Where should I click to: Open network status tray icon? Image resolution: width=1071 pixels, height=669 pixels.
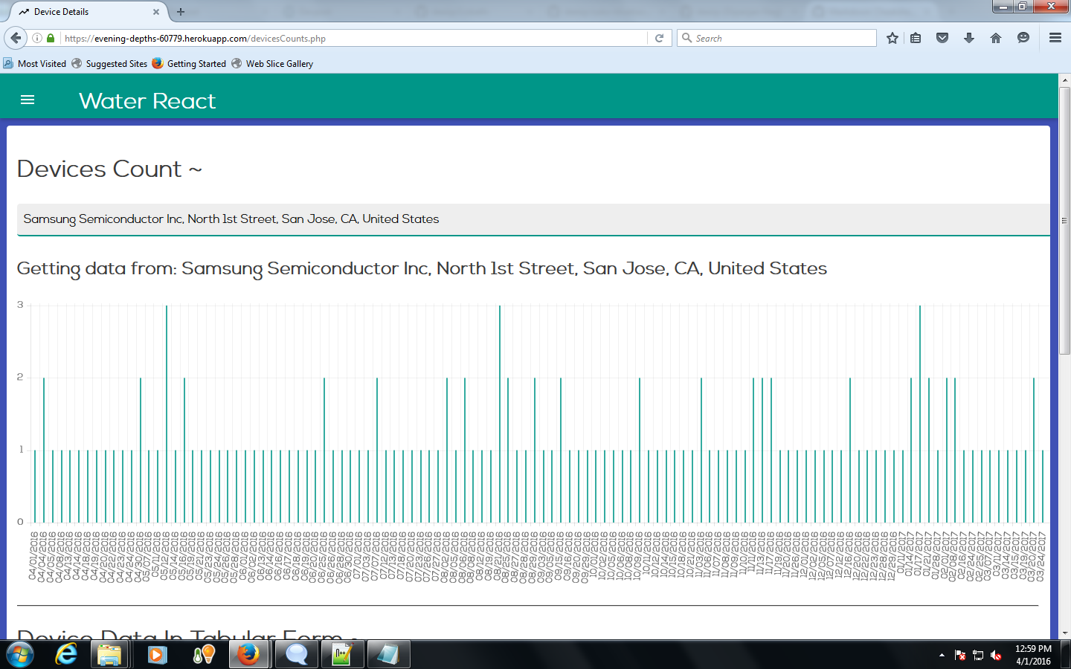978,655
